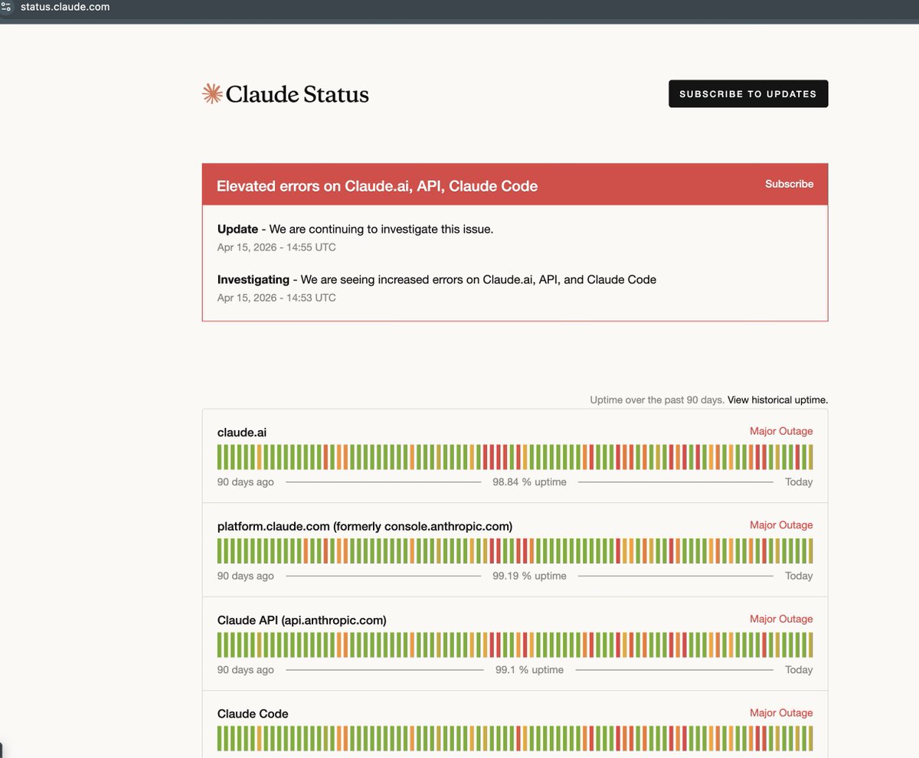919x758 pixels.
Task: Click Major Outage status for platform.claude.com
Action: 781,525
